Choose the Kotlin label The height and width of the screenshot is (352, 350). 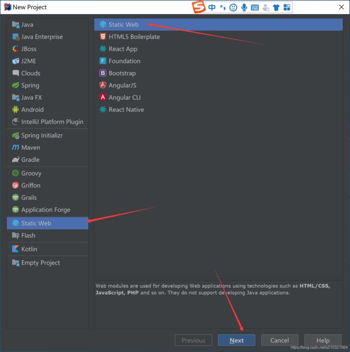[x=30, y=249]
